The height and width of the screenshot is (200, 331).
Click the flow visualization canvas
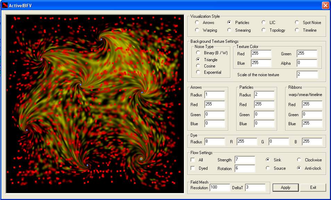point(95,104)
